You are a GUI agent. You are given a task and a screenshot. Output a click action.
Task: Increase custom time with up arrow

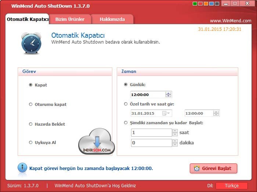pyautogui.click(x=216, y=112)
